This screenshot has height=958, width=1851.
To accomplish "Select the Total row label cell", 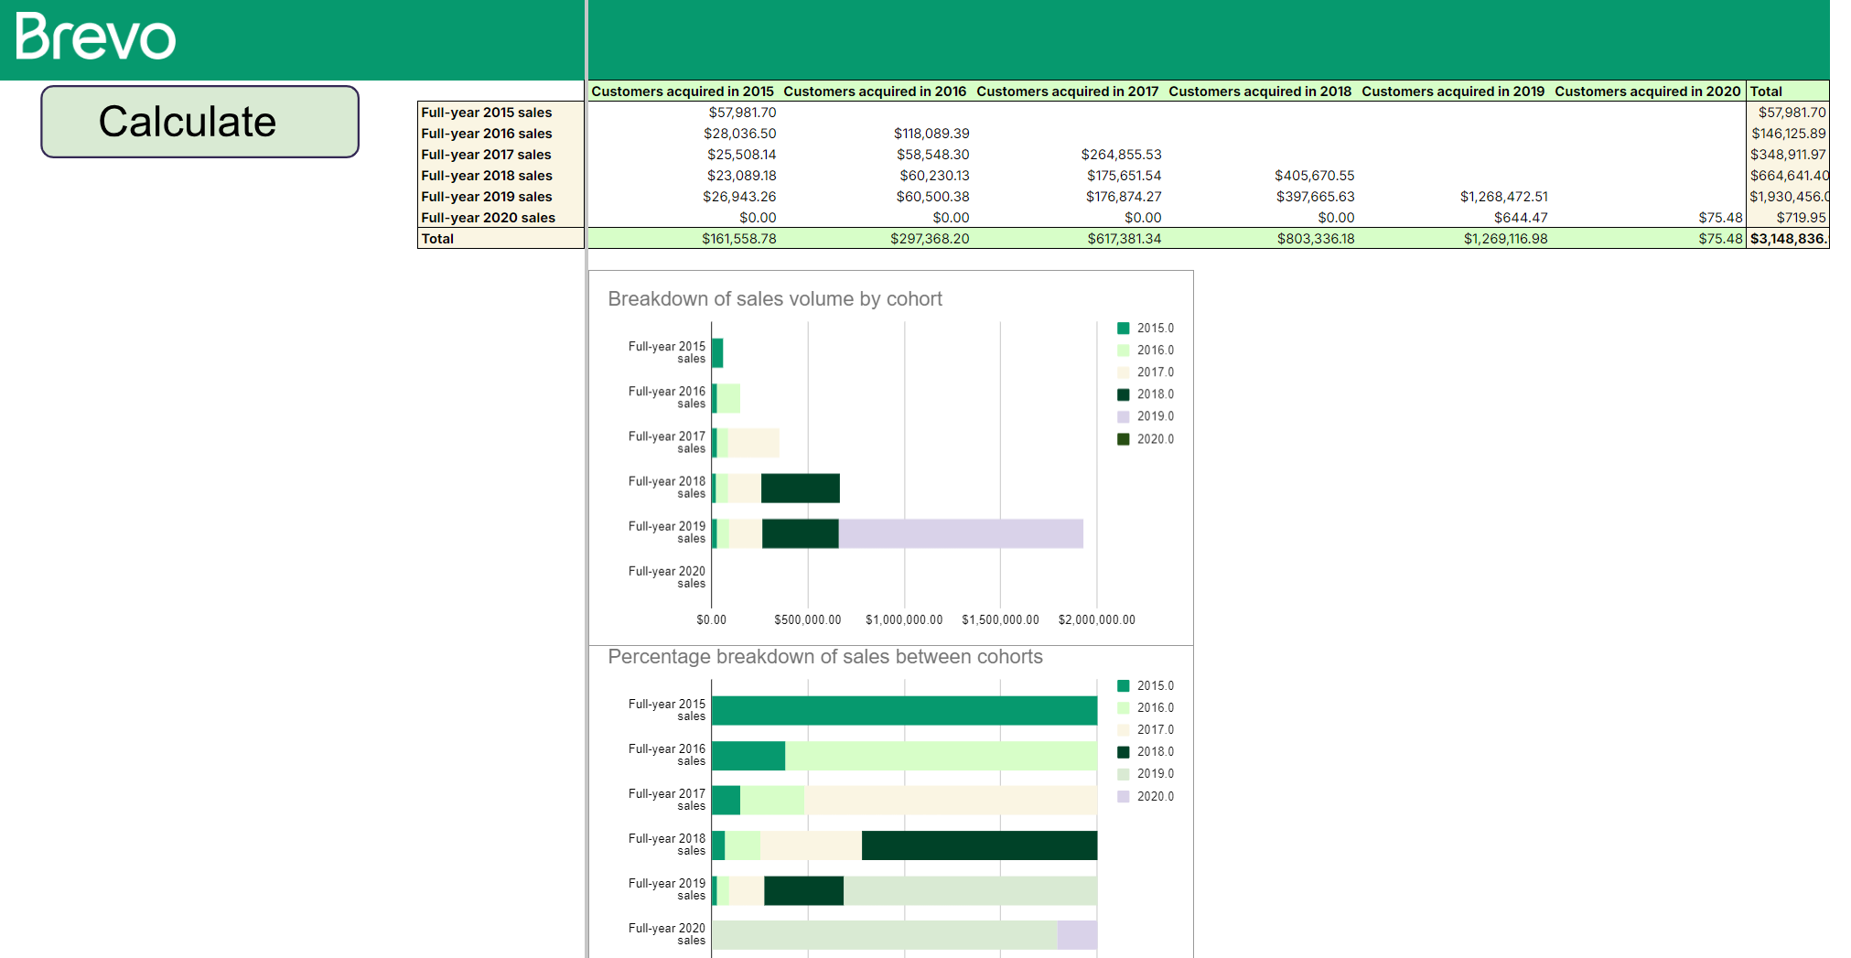I will tap(500, 239).
